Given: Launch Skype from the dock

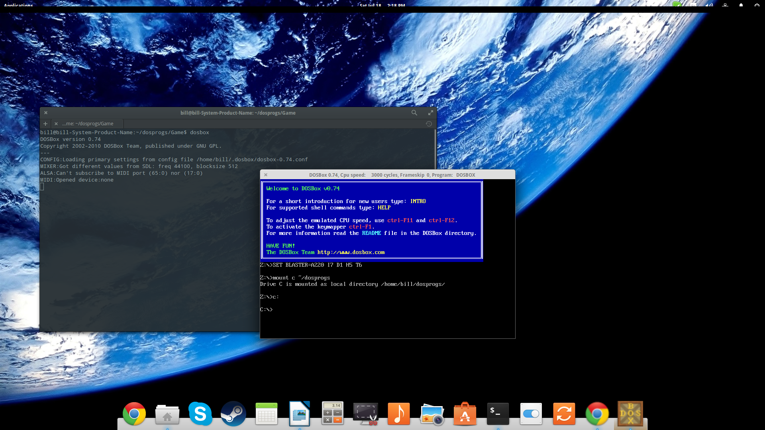Looking at the screenshot, I should coord(200,414).
